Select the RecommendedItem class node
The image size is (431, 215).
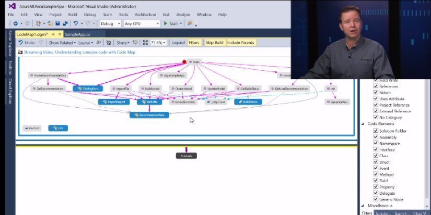149,115
